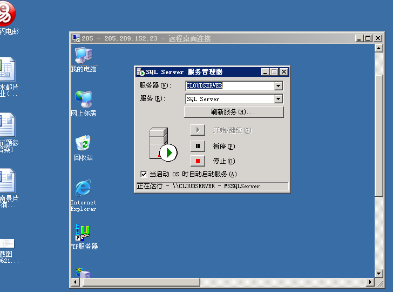Open spreadsheet file icon on local desktop
The width and height of the screenshot is (393, 292).
tap(8, 69)
